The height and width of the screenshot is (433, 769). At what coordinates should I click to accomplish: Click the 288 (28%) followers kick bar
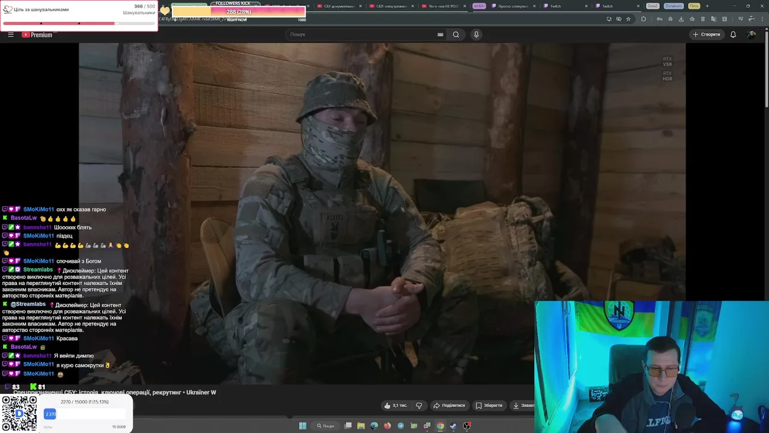coord(239,12)
